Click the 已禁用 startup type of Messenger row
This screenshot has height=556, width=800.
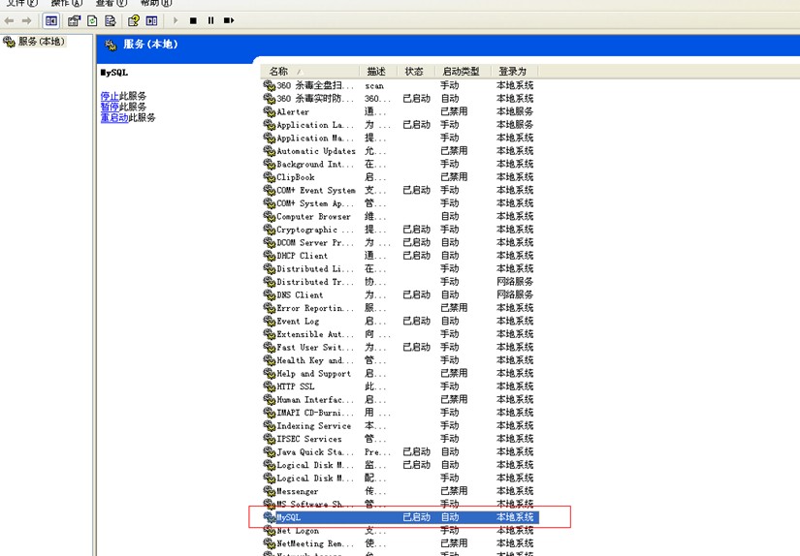[x=454, y=491]
